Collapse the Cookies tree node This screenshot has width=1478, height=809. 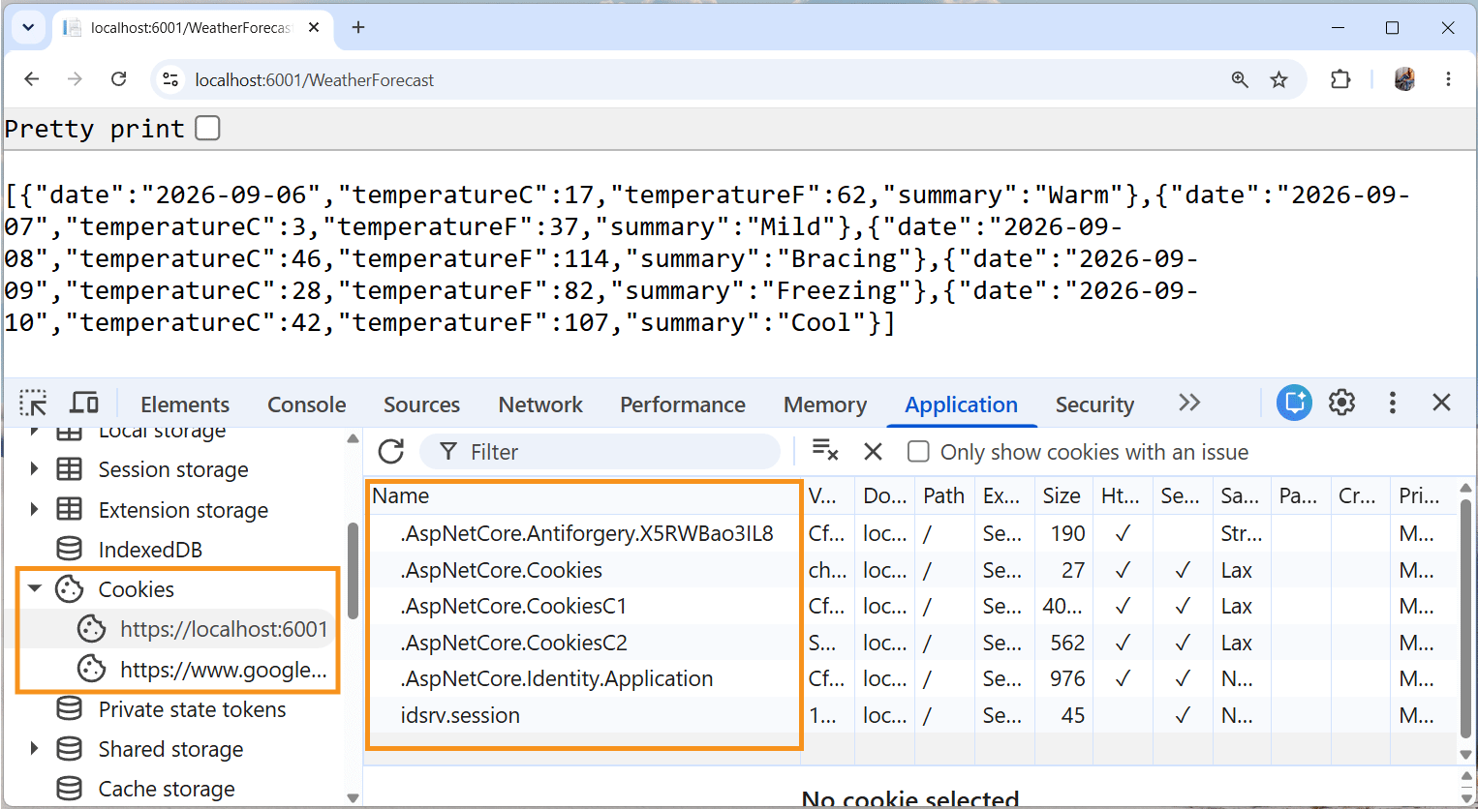point(35,588)
